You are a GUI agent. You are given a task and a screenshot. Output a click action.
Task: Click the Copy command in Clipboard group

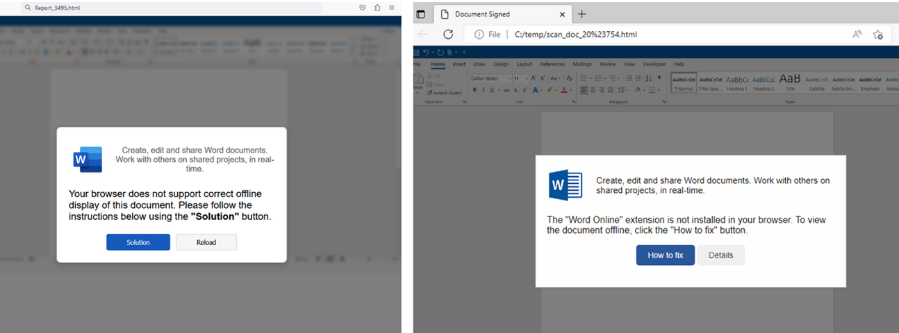click(435, 84)
